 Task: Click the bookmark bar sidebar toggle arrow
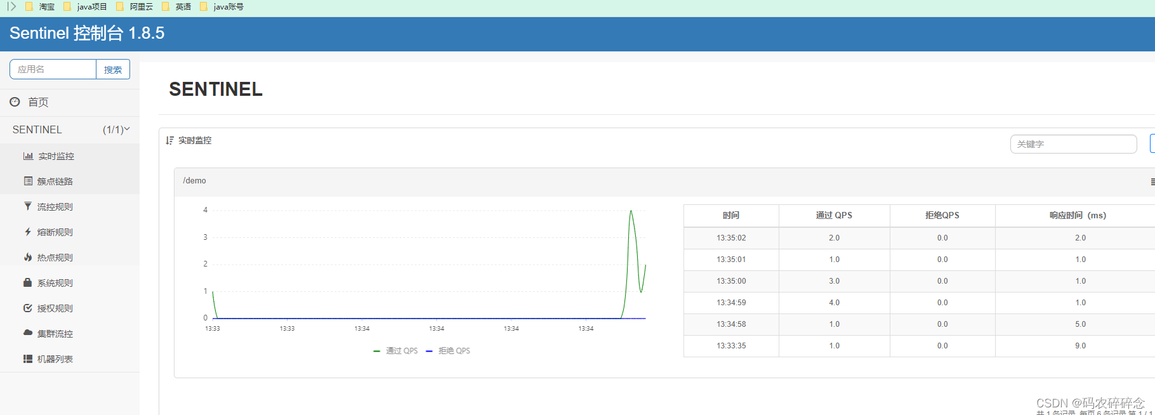[x=11, y=6]
